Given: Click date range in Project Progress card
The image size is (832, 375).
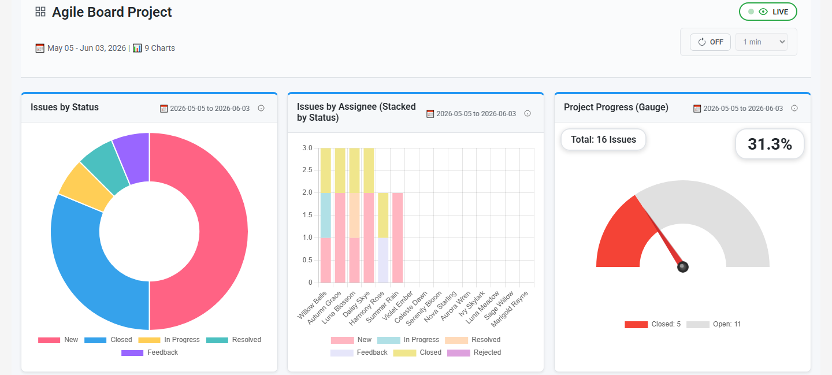Looking at the screenshot, I should [743, 109].
